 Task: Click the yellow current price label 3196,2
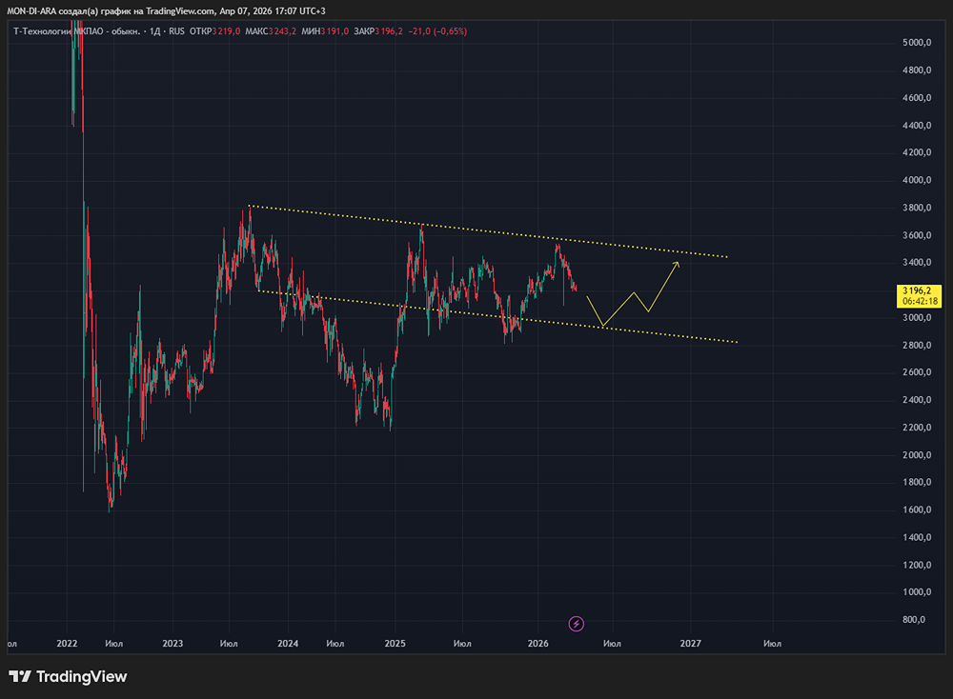(917, 290)
